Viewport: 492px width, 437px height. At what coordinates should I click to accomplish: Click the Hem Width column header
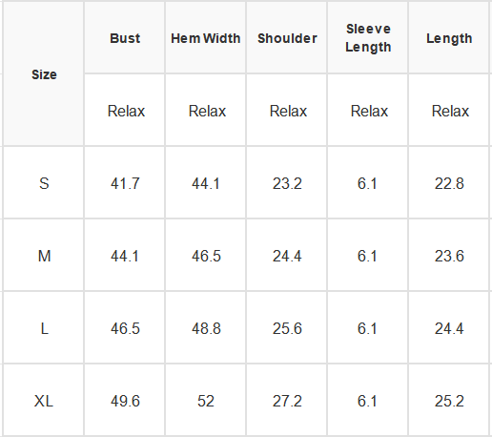[x=206, y=38]
